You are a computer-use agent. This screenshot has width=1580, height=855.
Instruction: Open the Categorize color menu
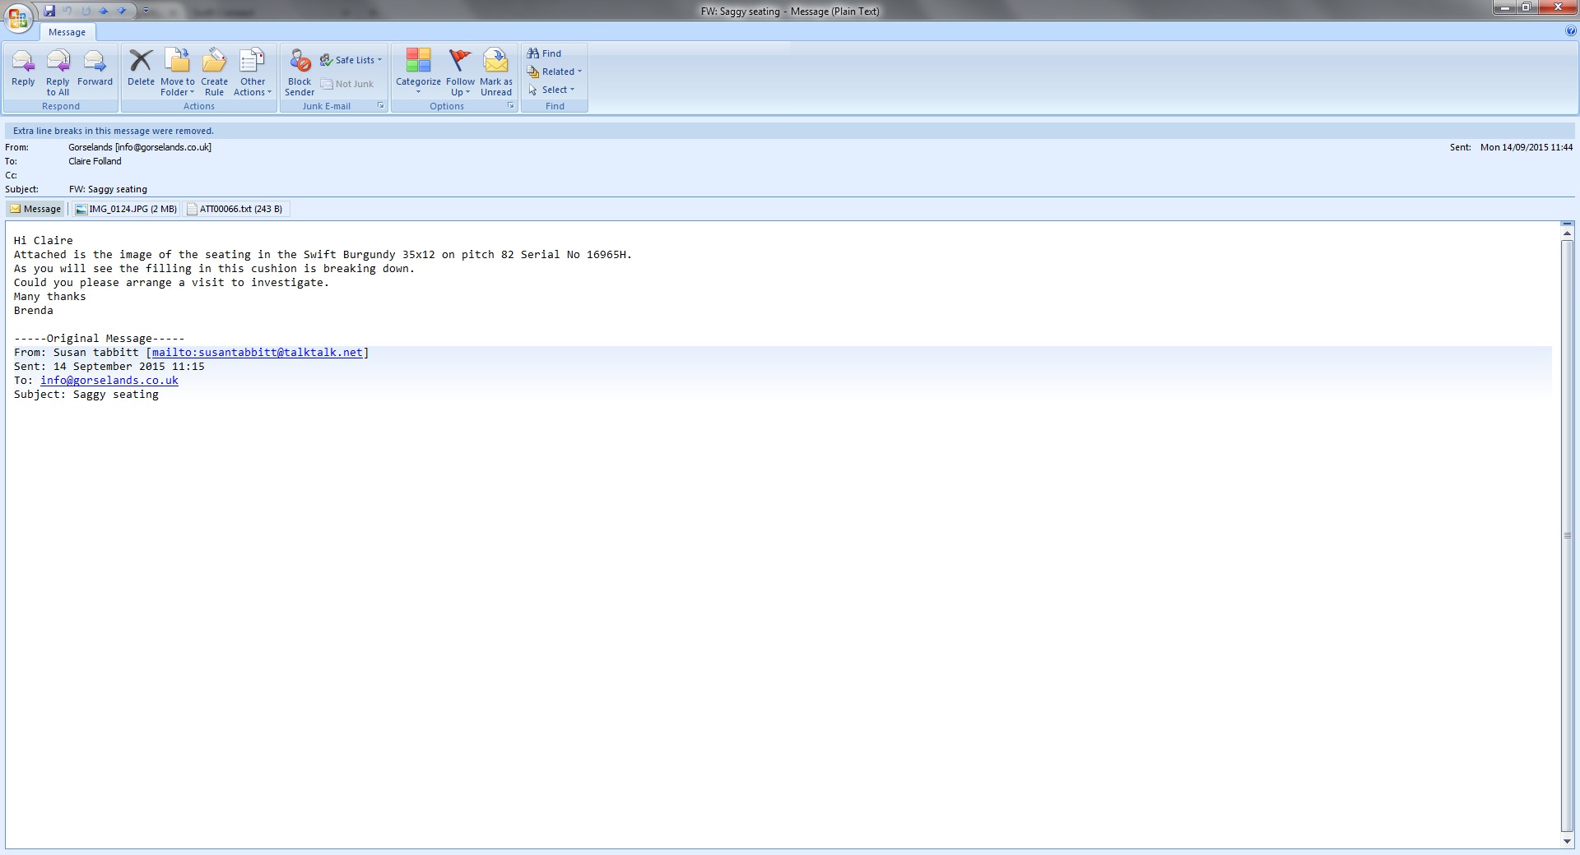pos(418,72)
